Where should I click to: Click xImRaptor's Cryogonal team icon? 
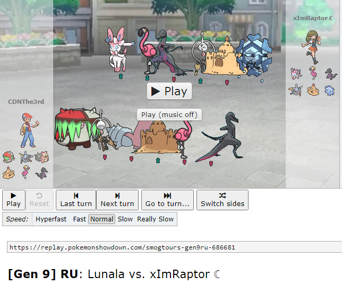[329, 90]
